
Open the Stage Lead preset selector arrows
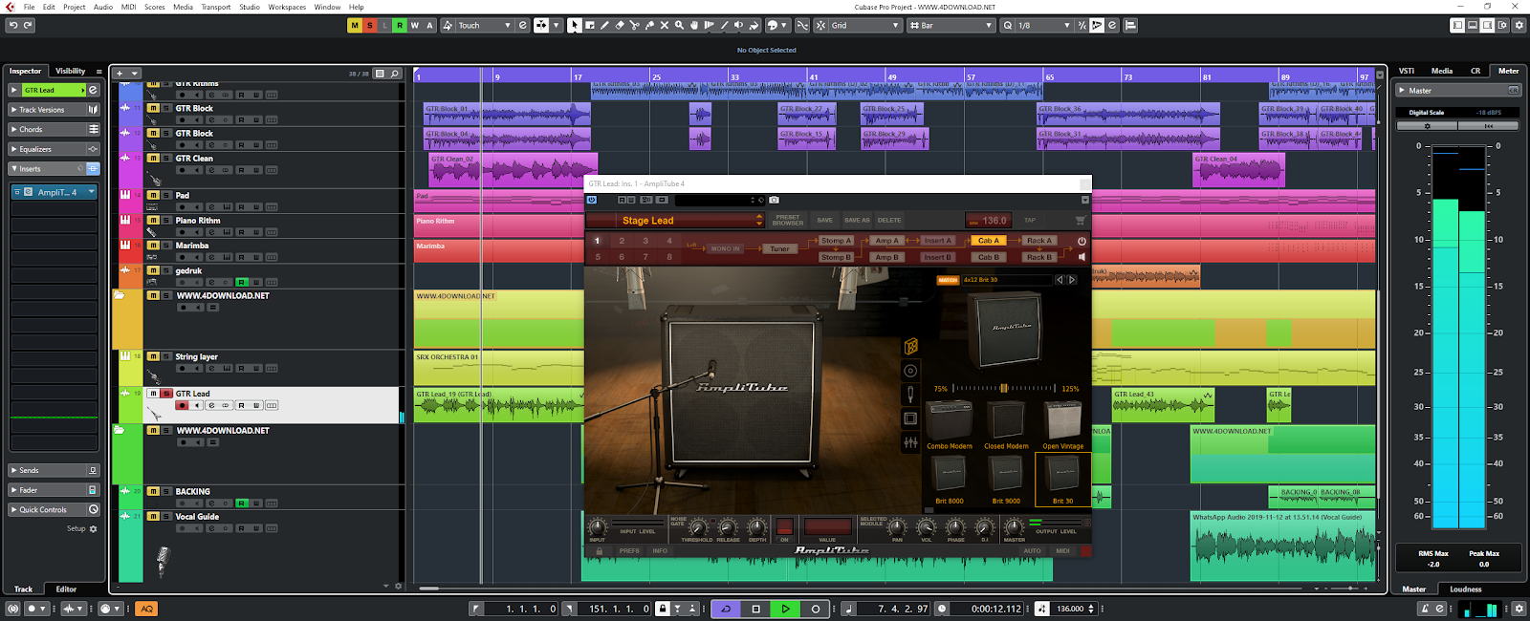[x=759, y=220]
